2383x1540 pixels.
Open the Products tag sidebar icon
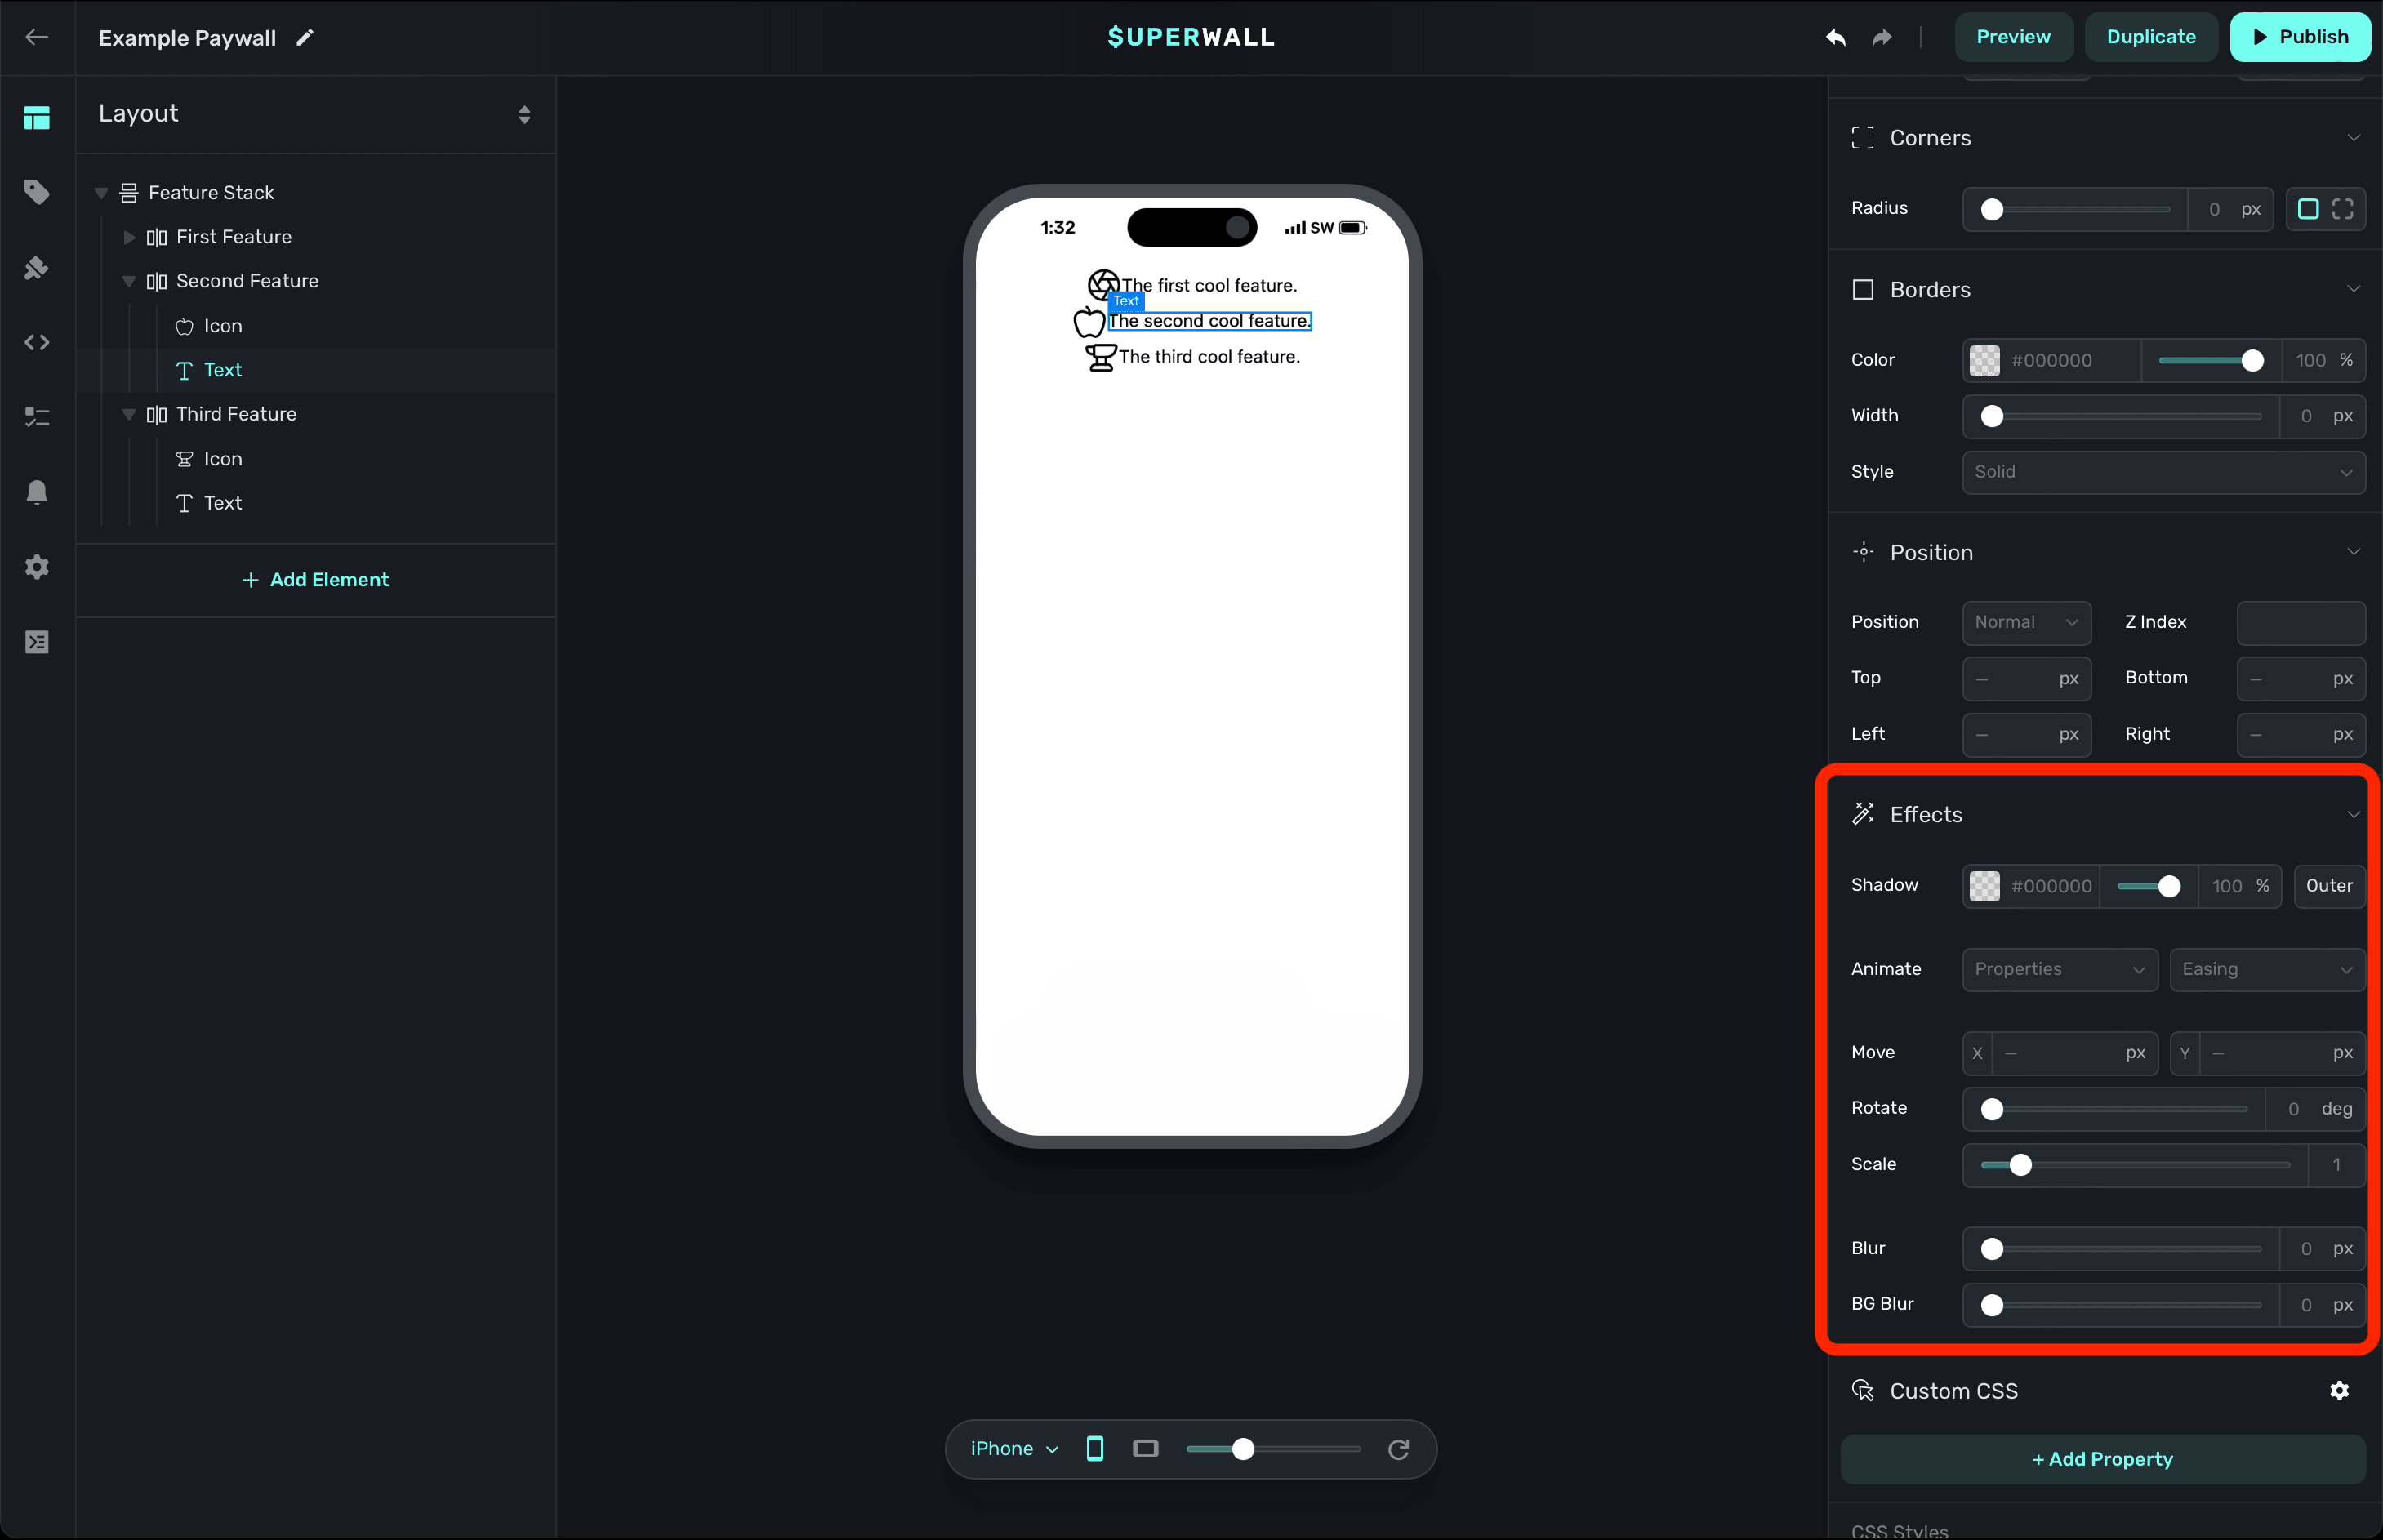click(37, 191)
